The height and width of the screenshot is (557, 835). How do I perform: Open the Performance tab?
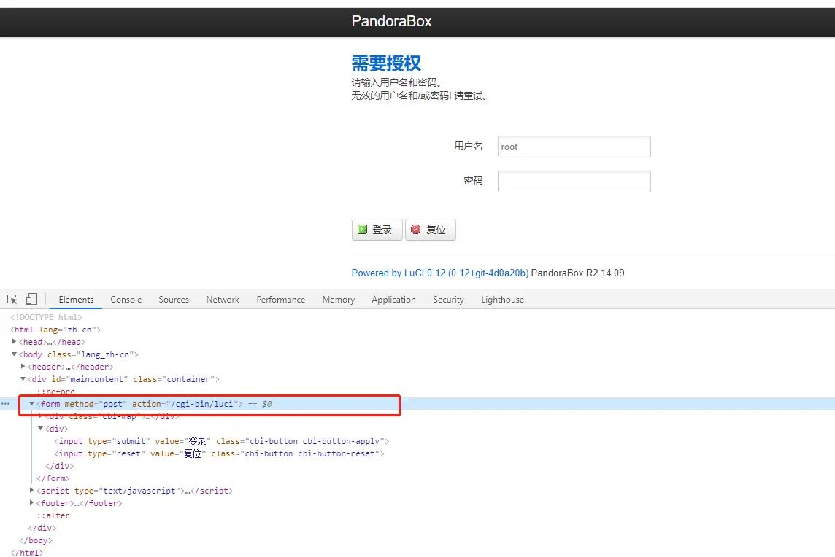click(280, 300)
